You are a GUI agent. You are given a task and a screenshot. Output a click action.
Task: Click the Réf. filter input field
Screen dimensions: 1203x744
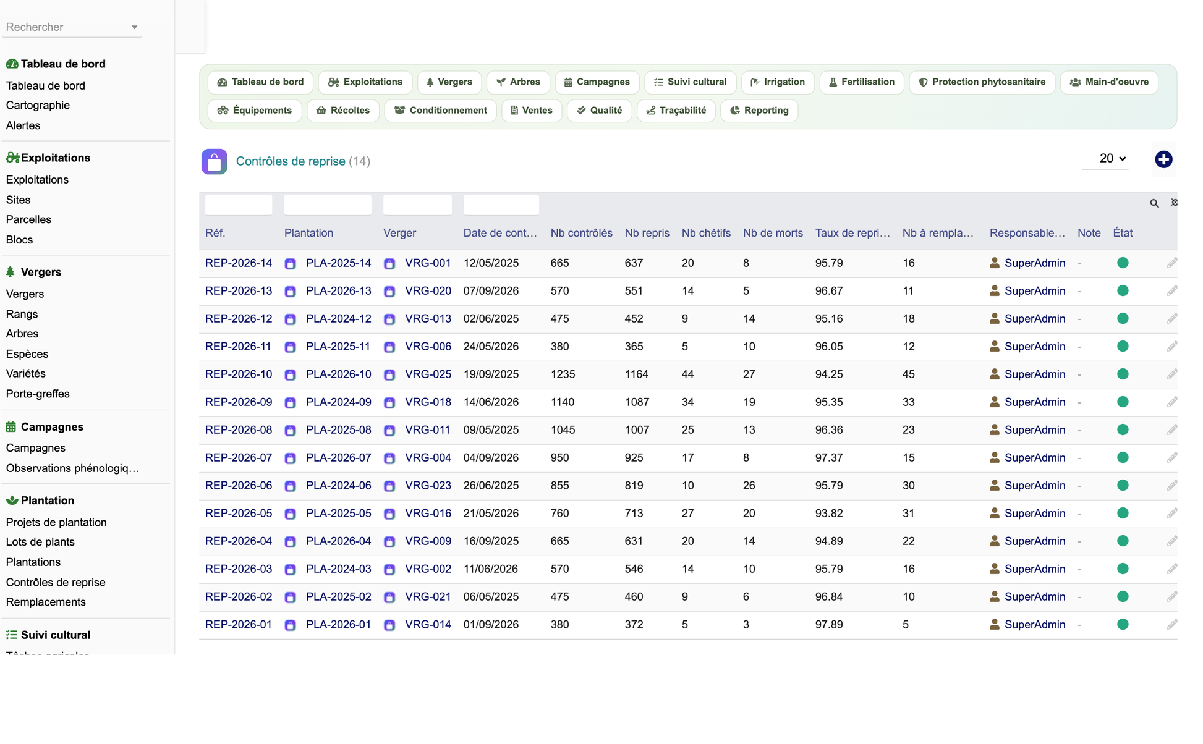coord(239,205)
